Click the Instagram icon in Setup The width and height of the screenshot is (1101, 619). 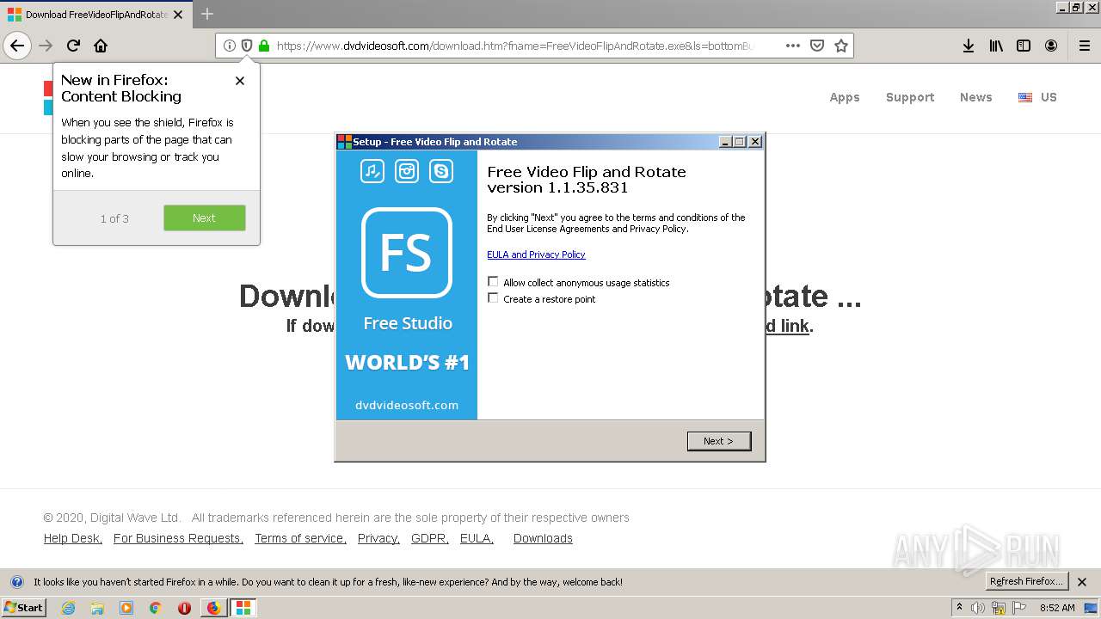pyautogui.click(x=407, y=171)
